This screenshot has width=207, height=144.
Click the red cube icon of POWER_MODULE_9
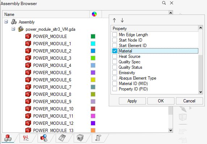[x=28, y=101]
